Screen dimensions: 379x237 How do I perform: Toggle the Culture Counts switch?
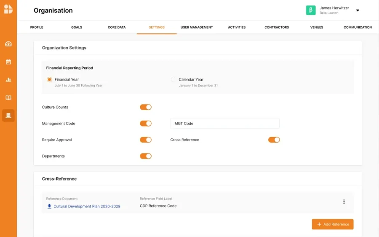tap(146, 107)
